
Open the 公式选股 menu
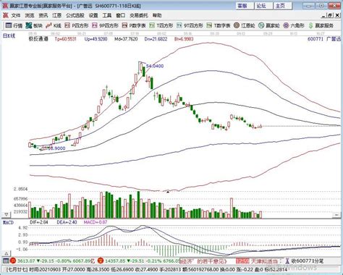point(75,15)
